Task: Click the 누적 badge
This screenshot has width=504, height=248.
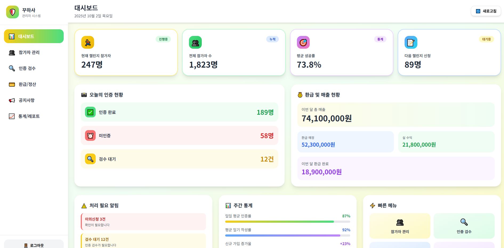Action: (x=272, y=39)
